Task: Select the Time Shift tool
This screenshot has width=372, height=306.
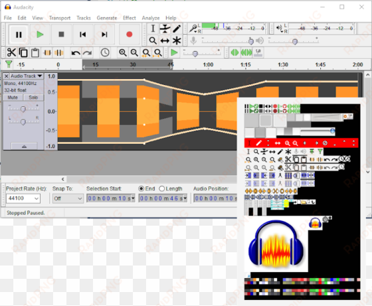Action: tap(165, 40)
